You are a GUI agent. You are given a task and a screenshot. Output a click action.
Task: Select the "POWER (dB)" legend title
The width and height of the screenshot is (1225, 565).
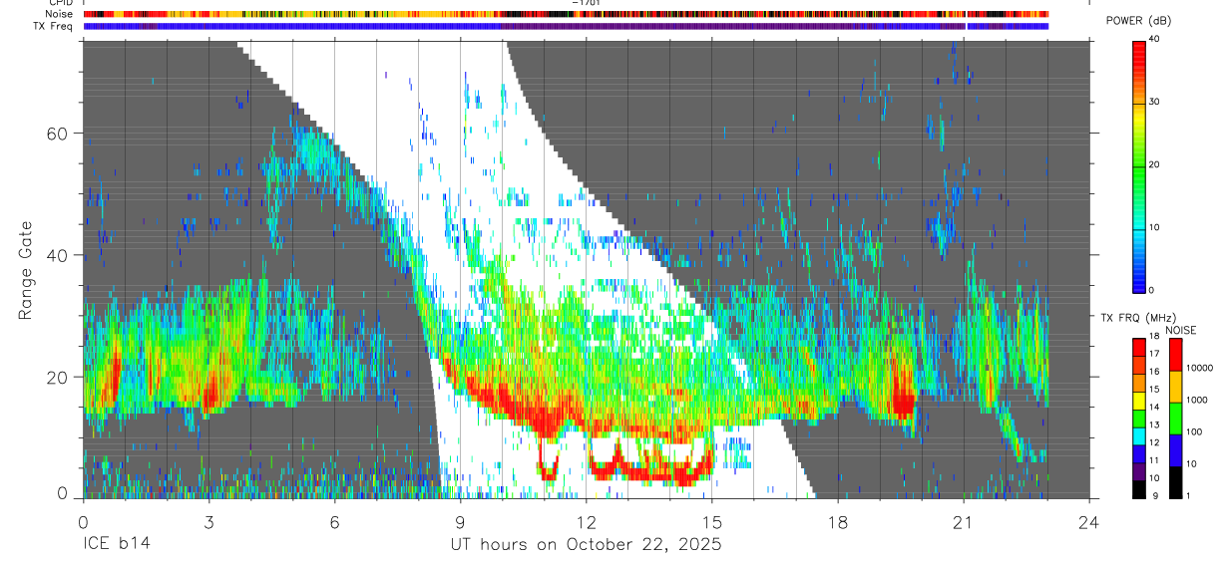(x=1139, y=21)
